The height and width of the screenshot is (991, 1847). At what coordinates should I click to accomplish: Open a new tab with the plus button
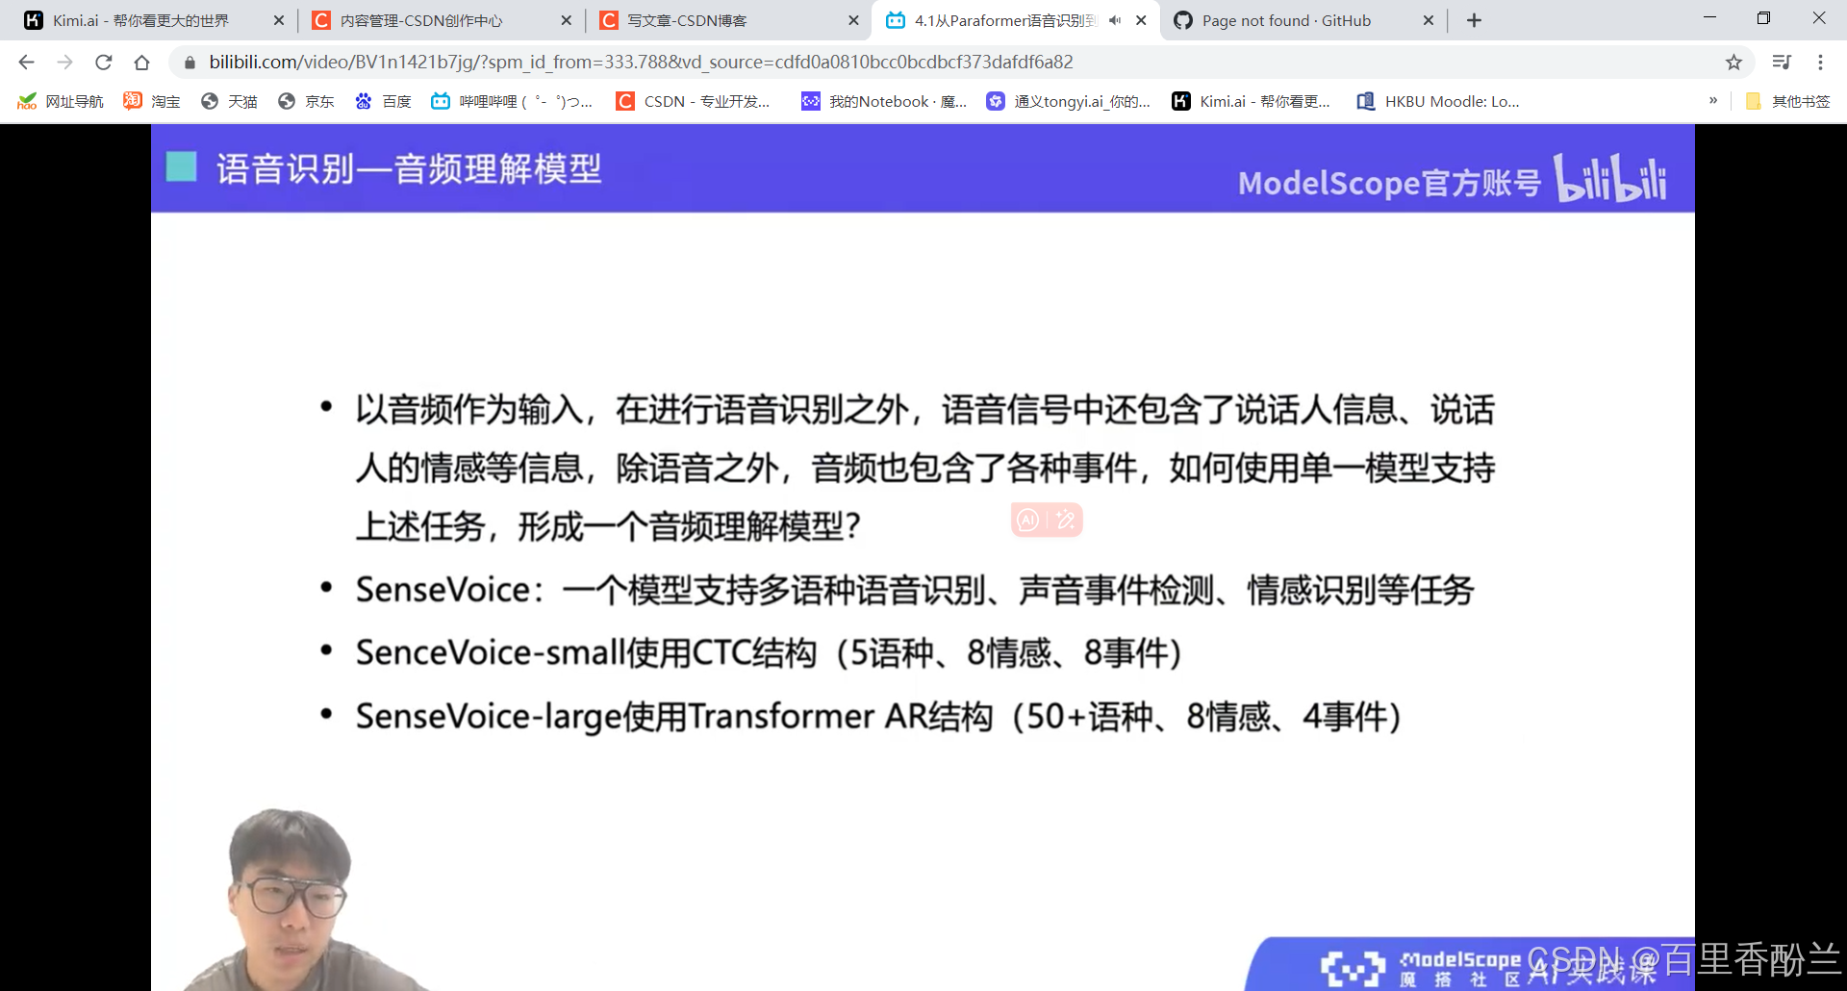point(1474,20)
